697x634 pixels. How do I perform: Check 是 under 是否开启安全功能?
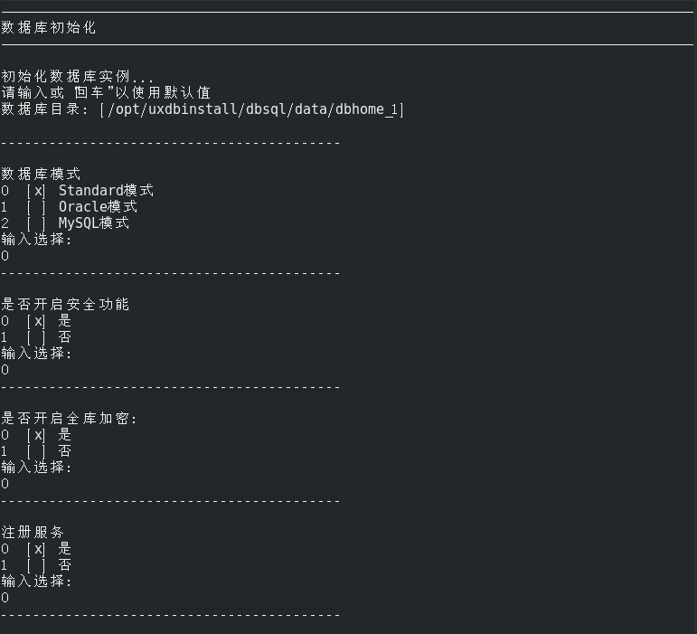(36, 321)
